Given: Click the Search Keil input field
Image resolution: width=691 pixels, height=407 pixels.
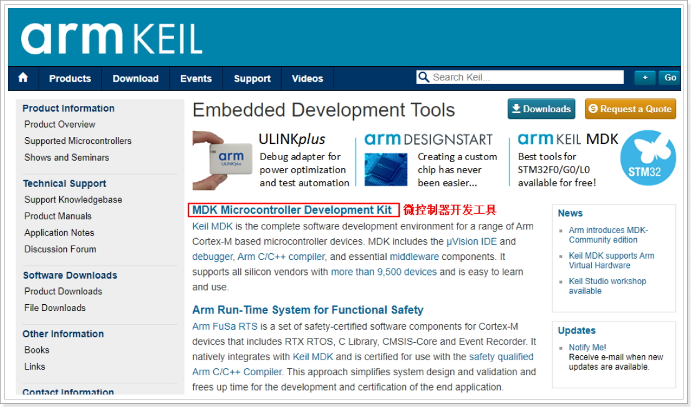Looking at the screenshot, I should pos(520,77).
